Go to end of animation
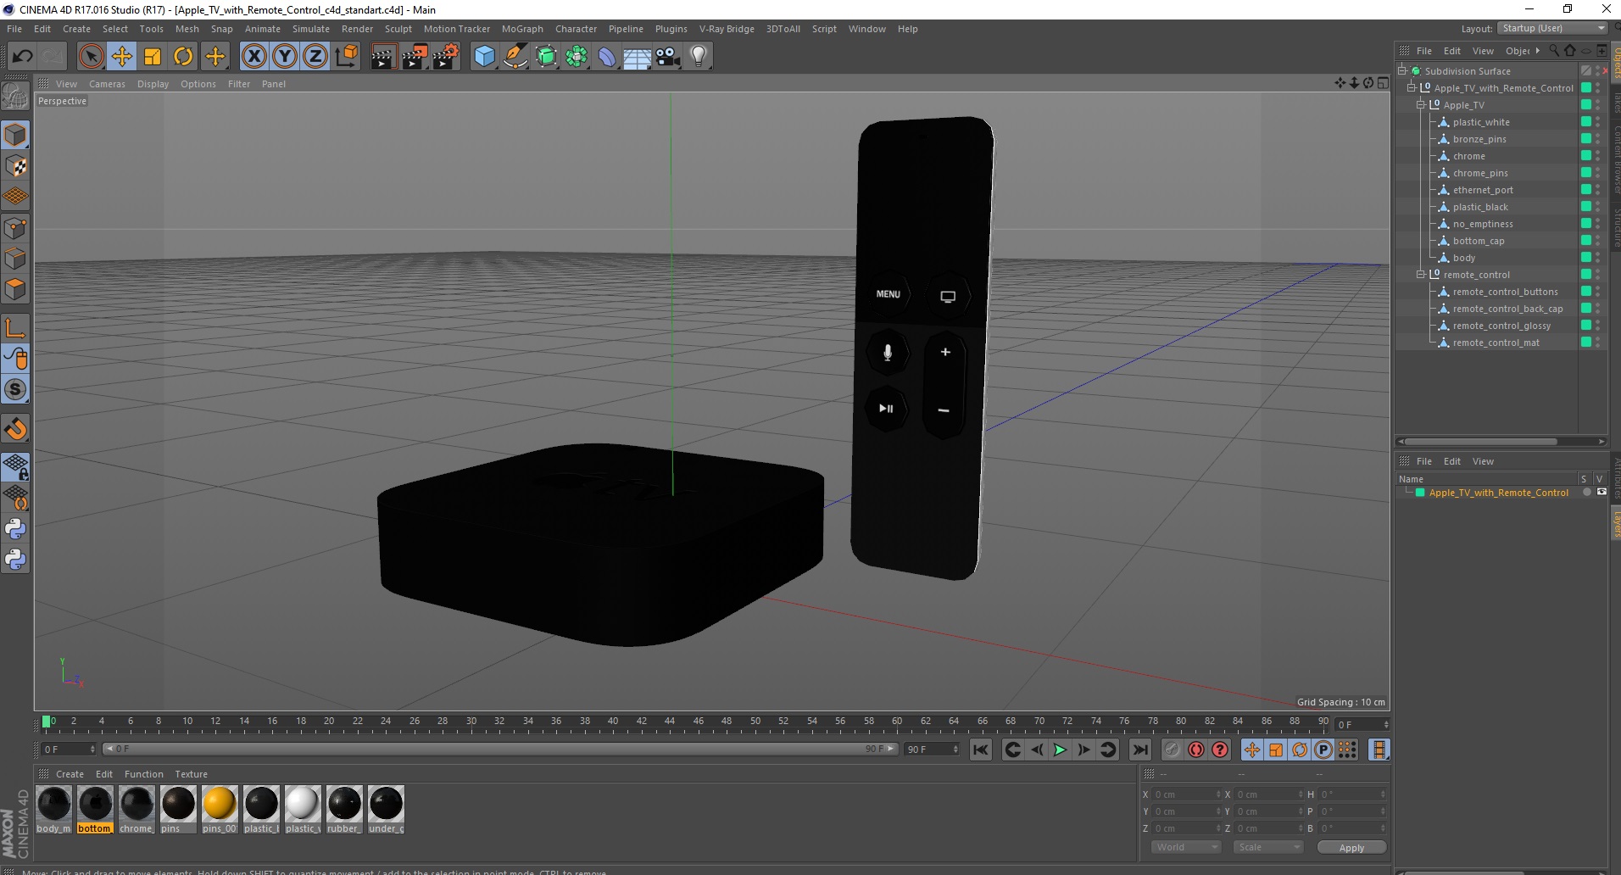 point(1140,750)
